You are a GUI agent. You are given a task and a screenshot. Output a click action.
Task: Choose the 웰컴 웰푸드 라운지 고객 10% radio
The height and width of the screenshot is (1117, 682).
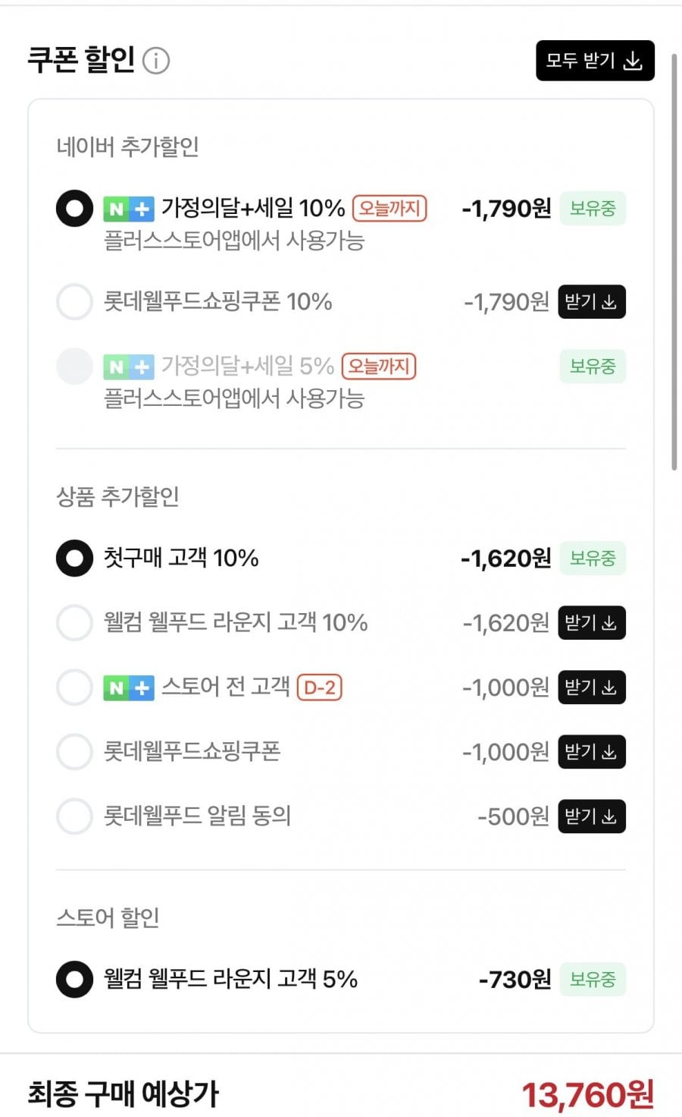pos(74,623)
